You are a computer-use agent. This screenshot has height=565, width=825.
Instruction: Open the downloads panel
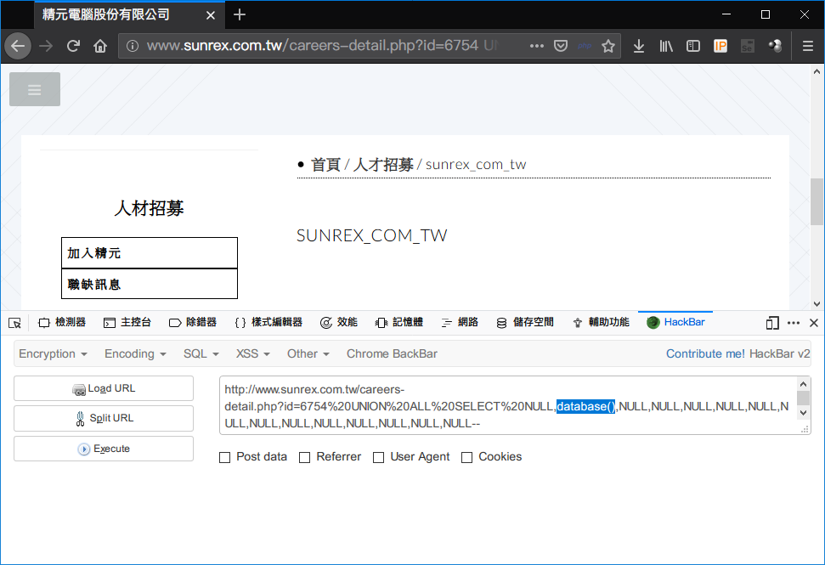coord(639,46)
